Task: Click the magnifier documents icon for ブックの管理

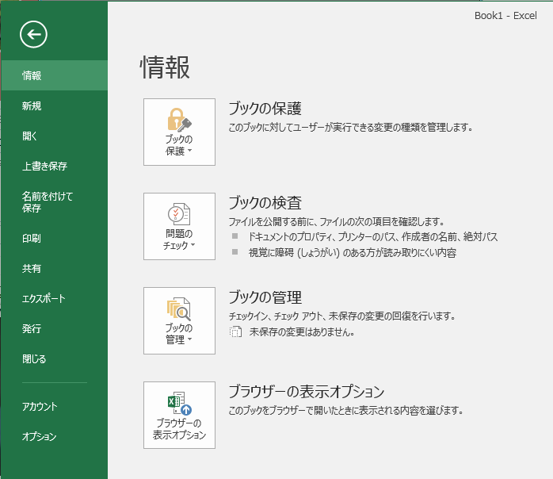Action: coord(179,308)
